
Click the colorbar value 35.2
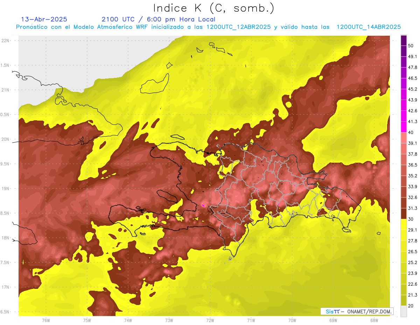413,176
